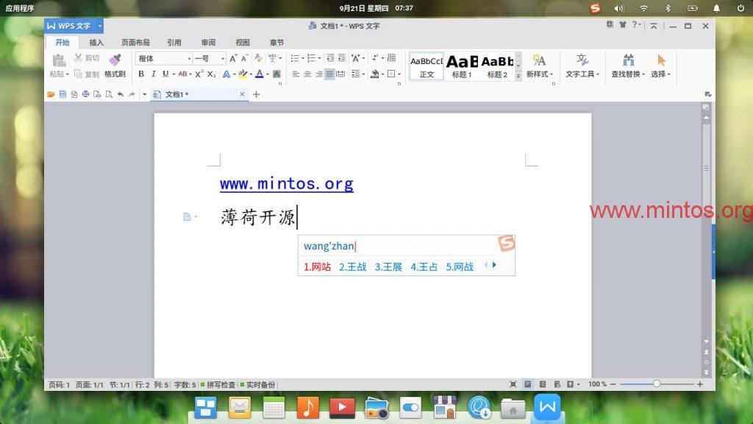Decrease paragraph indent icon
The image size is (753, 424).
[330, 58]
